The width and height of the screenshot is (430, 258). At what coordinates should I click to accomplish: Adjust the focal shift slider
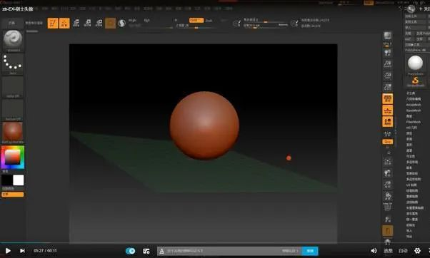click(266, 20)
